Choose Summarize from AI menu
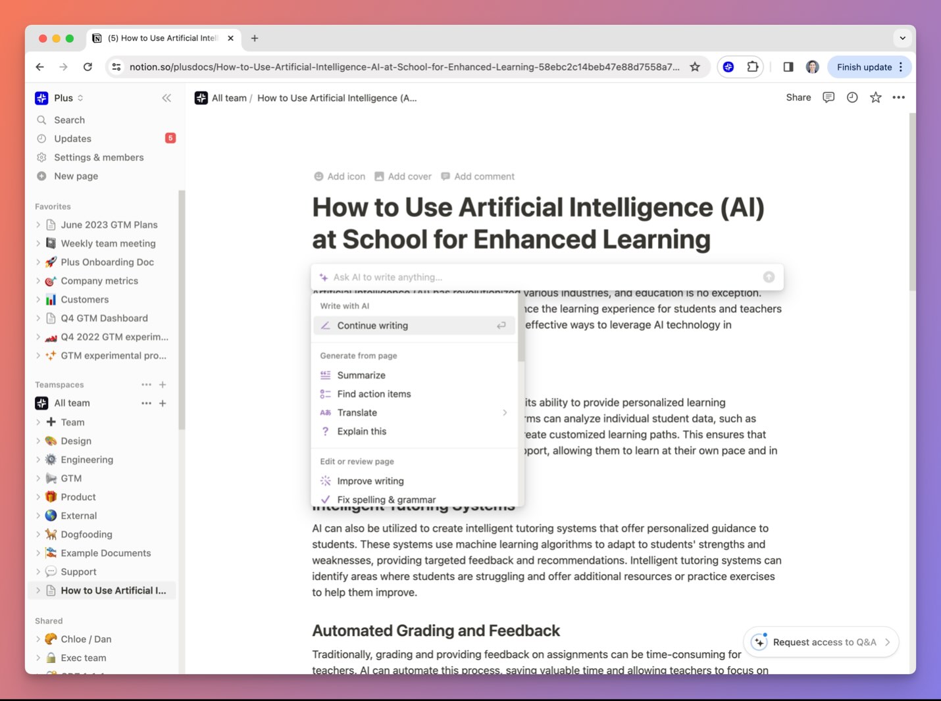The width and height of the screenshot is (941, 701). coord(413,375)
